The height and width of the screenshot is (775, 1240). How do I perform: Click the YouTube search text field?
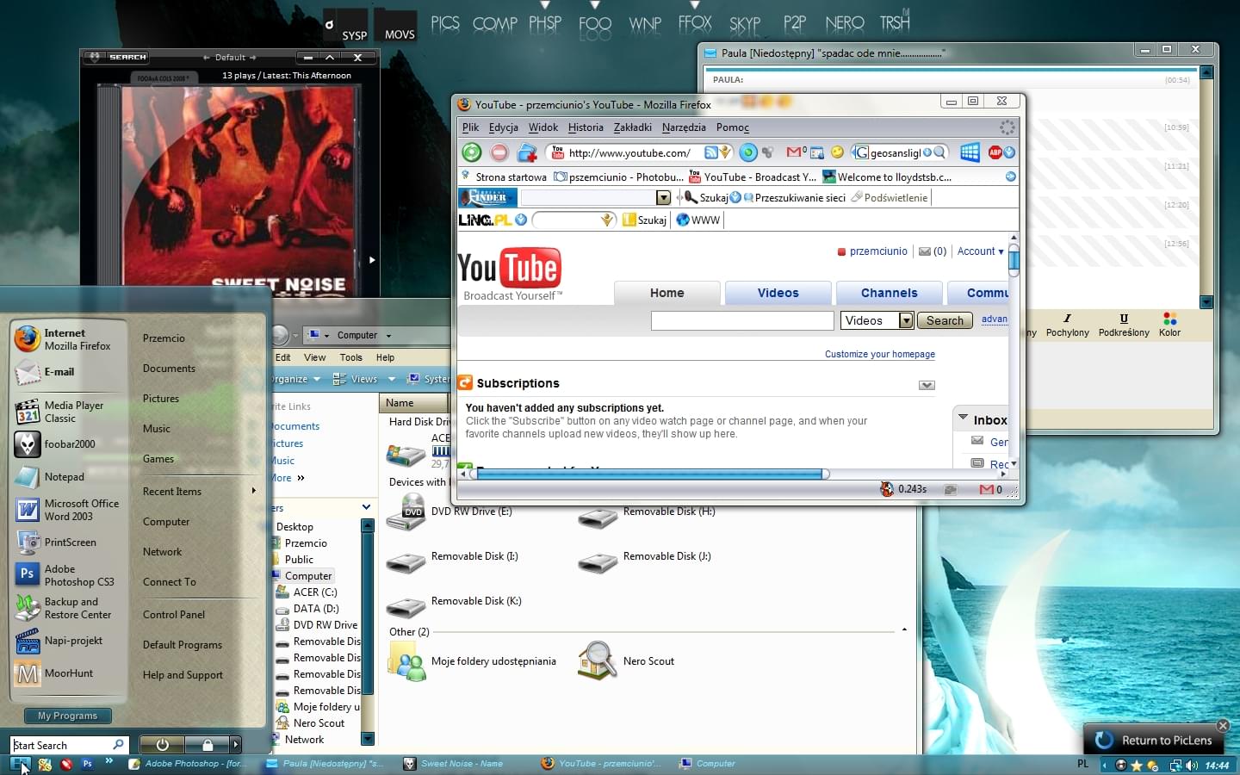[x=742, y=320]
